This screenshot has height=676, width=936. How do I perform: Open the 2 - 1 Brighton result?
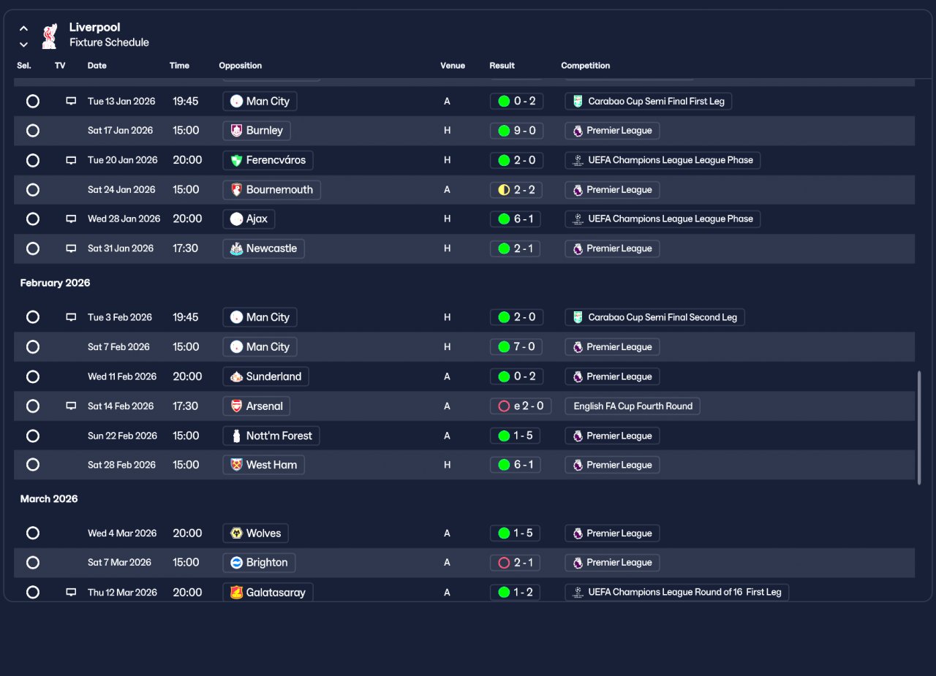[516, 563]
